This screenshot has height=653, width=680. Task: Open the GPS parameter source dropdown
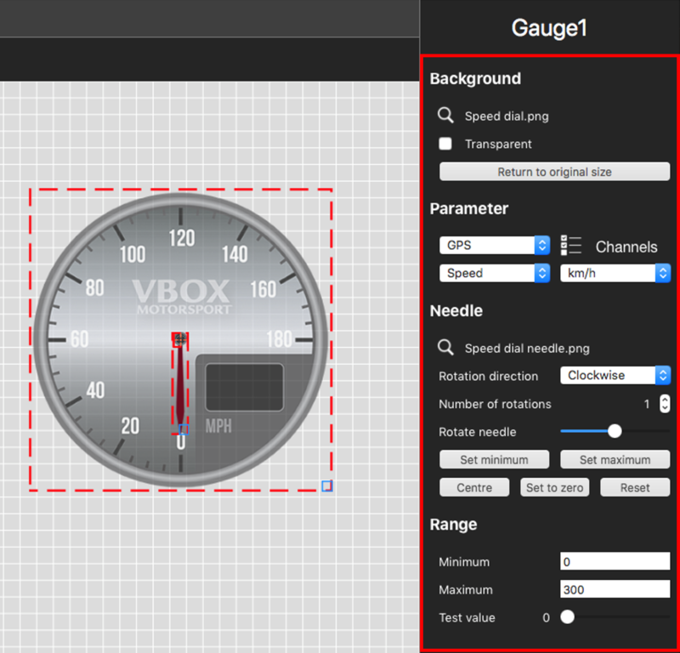[x=495, y=246]
